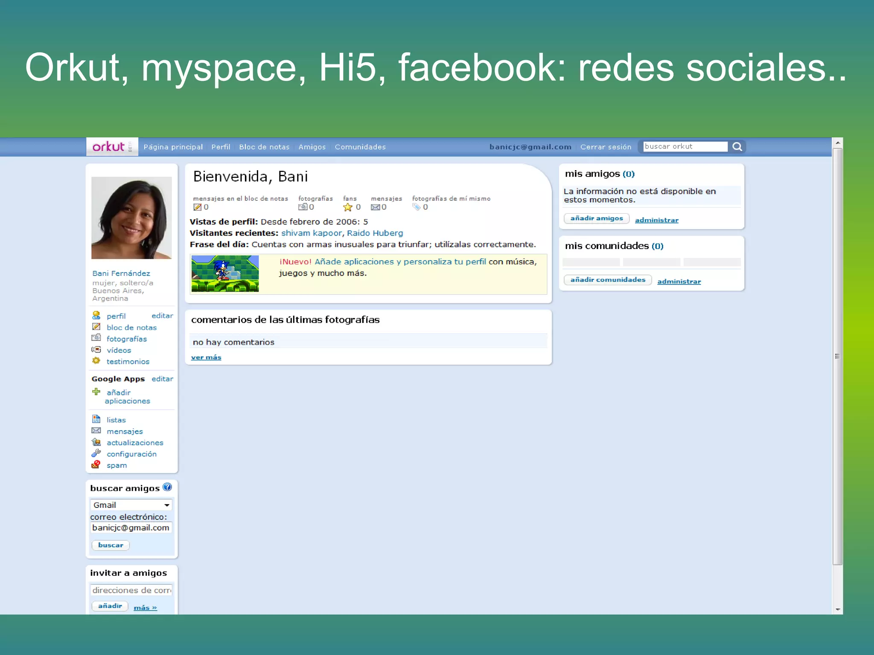This screenshot has height=655, width=874.
Task: Click the correo electrónico input field
Action: (x=131, y=527)
